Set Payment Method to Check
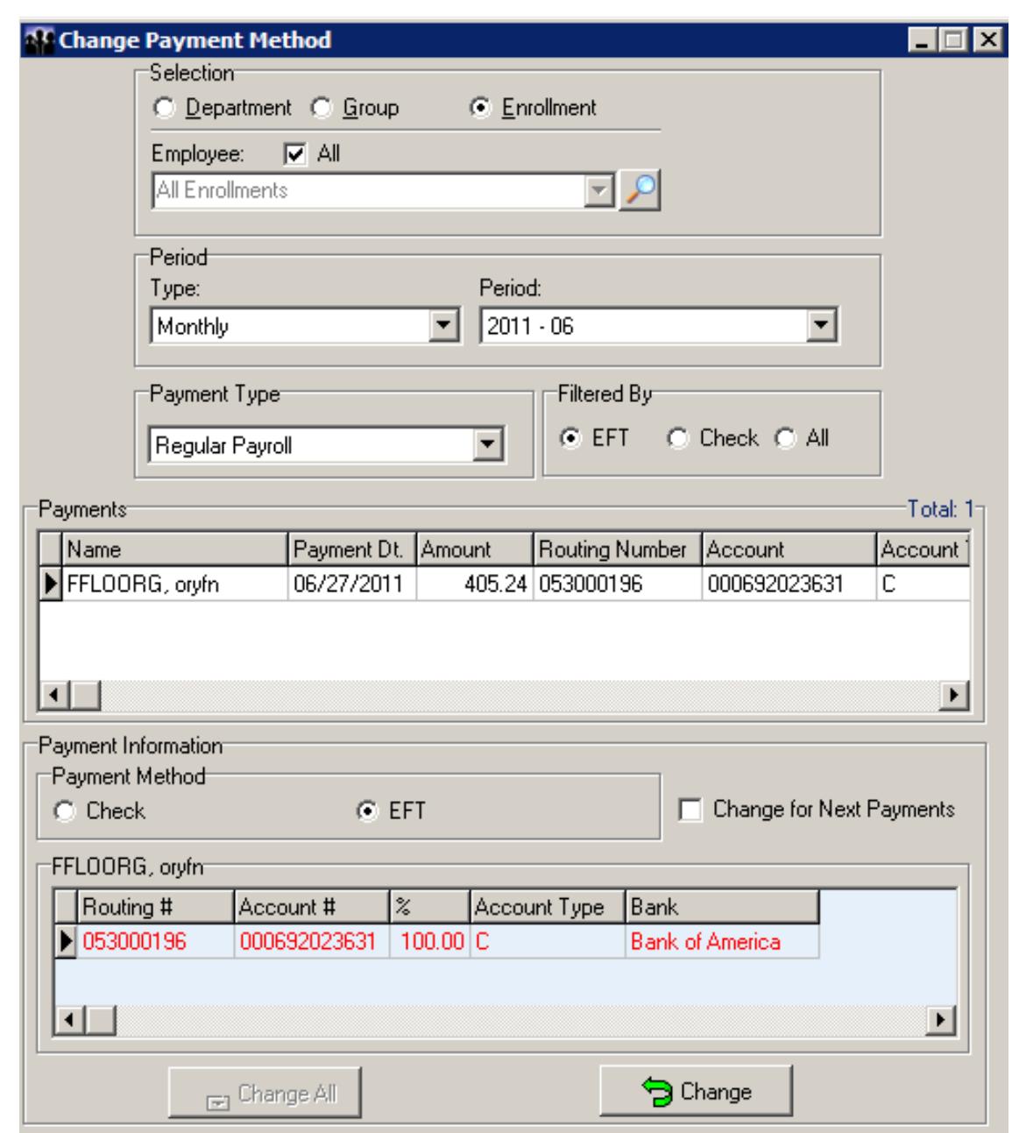Screen dimensions: 1019x1133 65,811
